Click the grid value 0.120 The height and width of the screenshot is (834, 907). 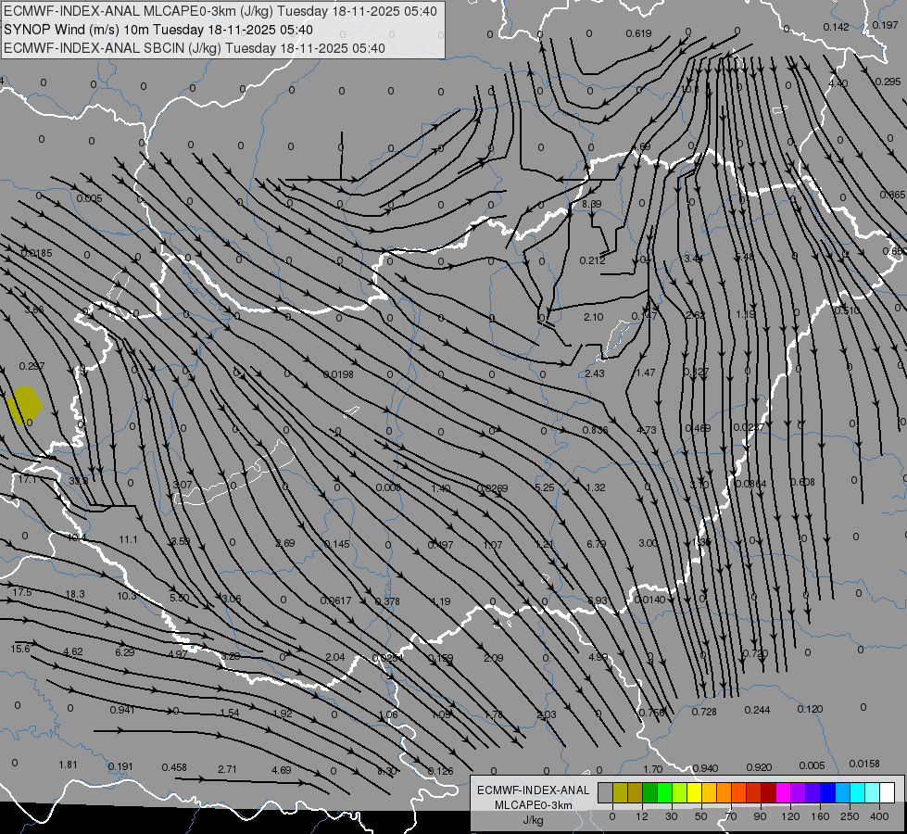click(810, 708)
